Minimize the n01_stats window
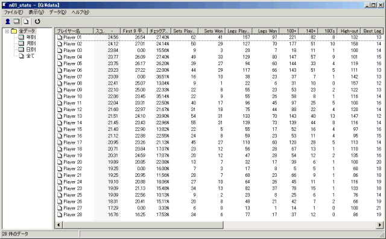The height and width of the screenshot is (239, 386). [x=367, y=5]
